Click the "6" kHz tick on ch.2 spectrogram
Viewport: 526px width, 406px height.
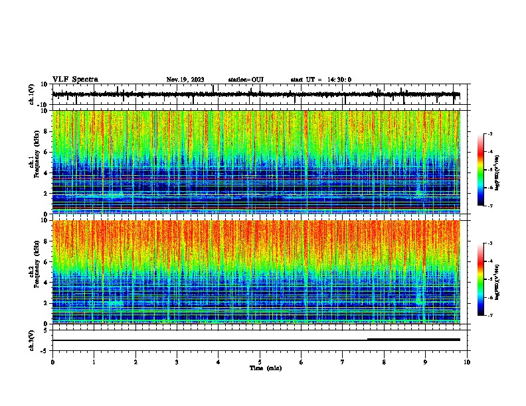coord(46,262)
